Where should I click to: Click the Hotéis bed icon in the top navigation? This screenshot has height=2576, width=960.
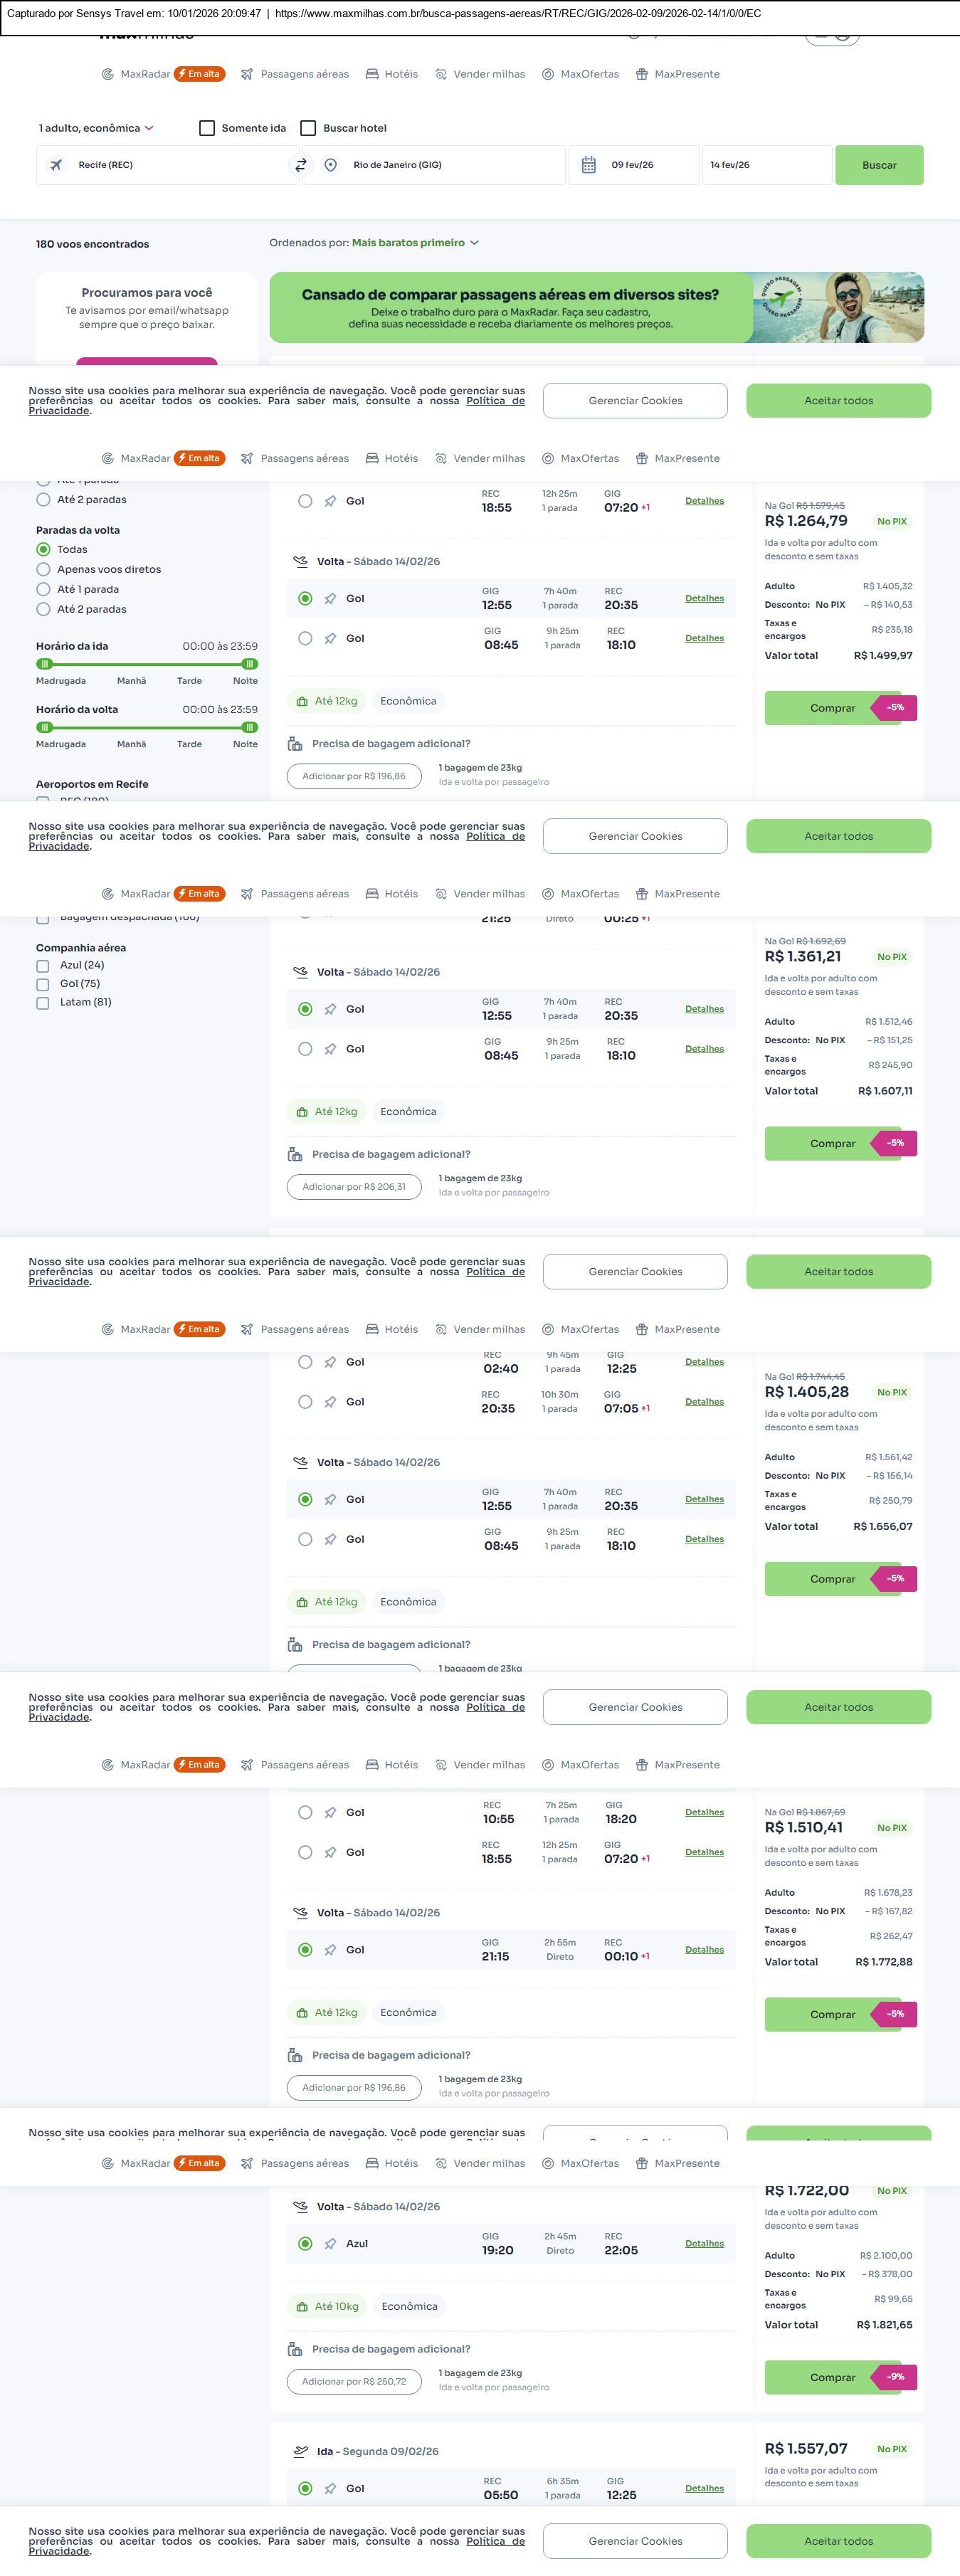tap(372, 74)
